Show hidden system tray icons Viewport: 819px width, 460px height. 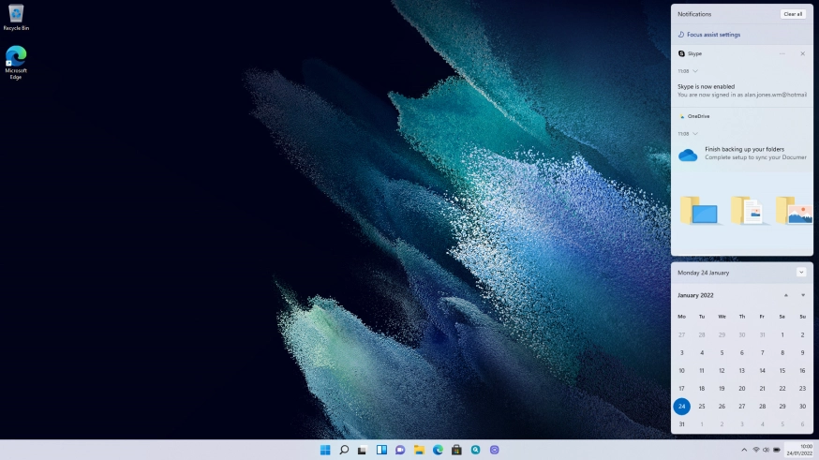coord(744,450)
